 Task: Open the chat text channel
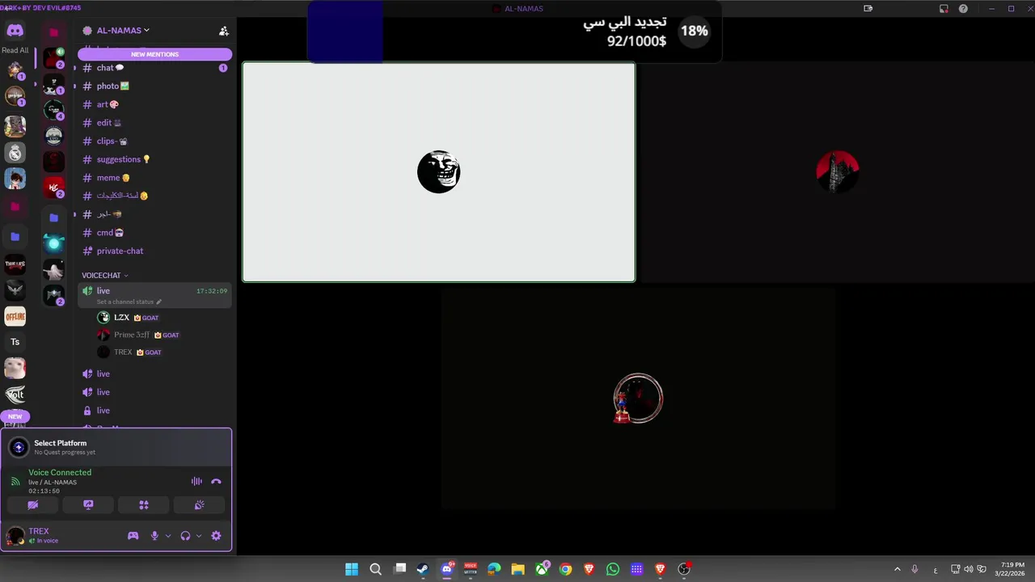(x=154, y=68)
